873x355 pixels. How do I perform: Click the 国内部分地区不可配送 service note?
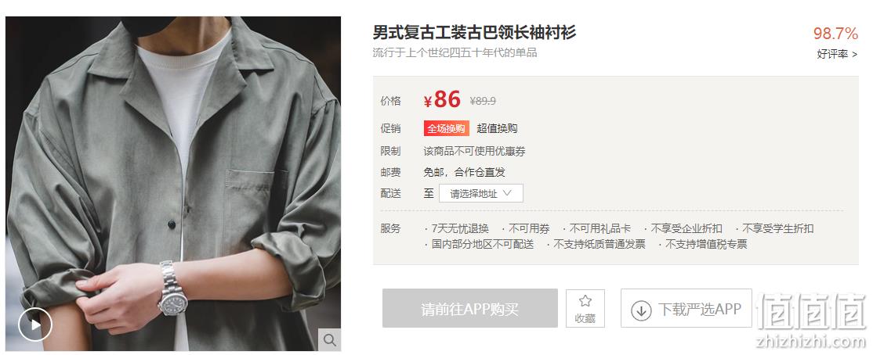click(x=479, y=244)
